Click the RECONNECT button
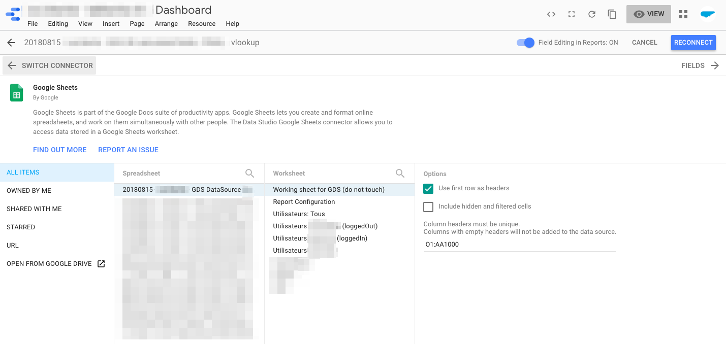 [693, 43]
